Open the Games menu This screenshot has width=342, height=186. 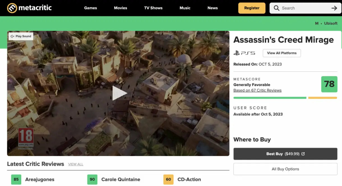[x=91, y=8]
